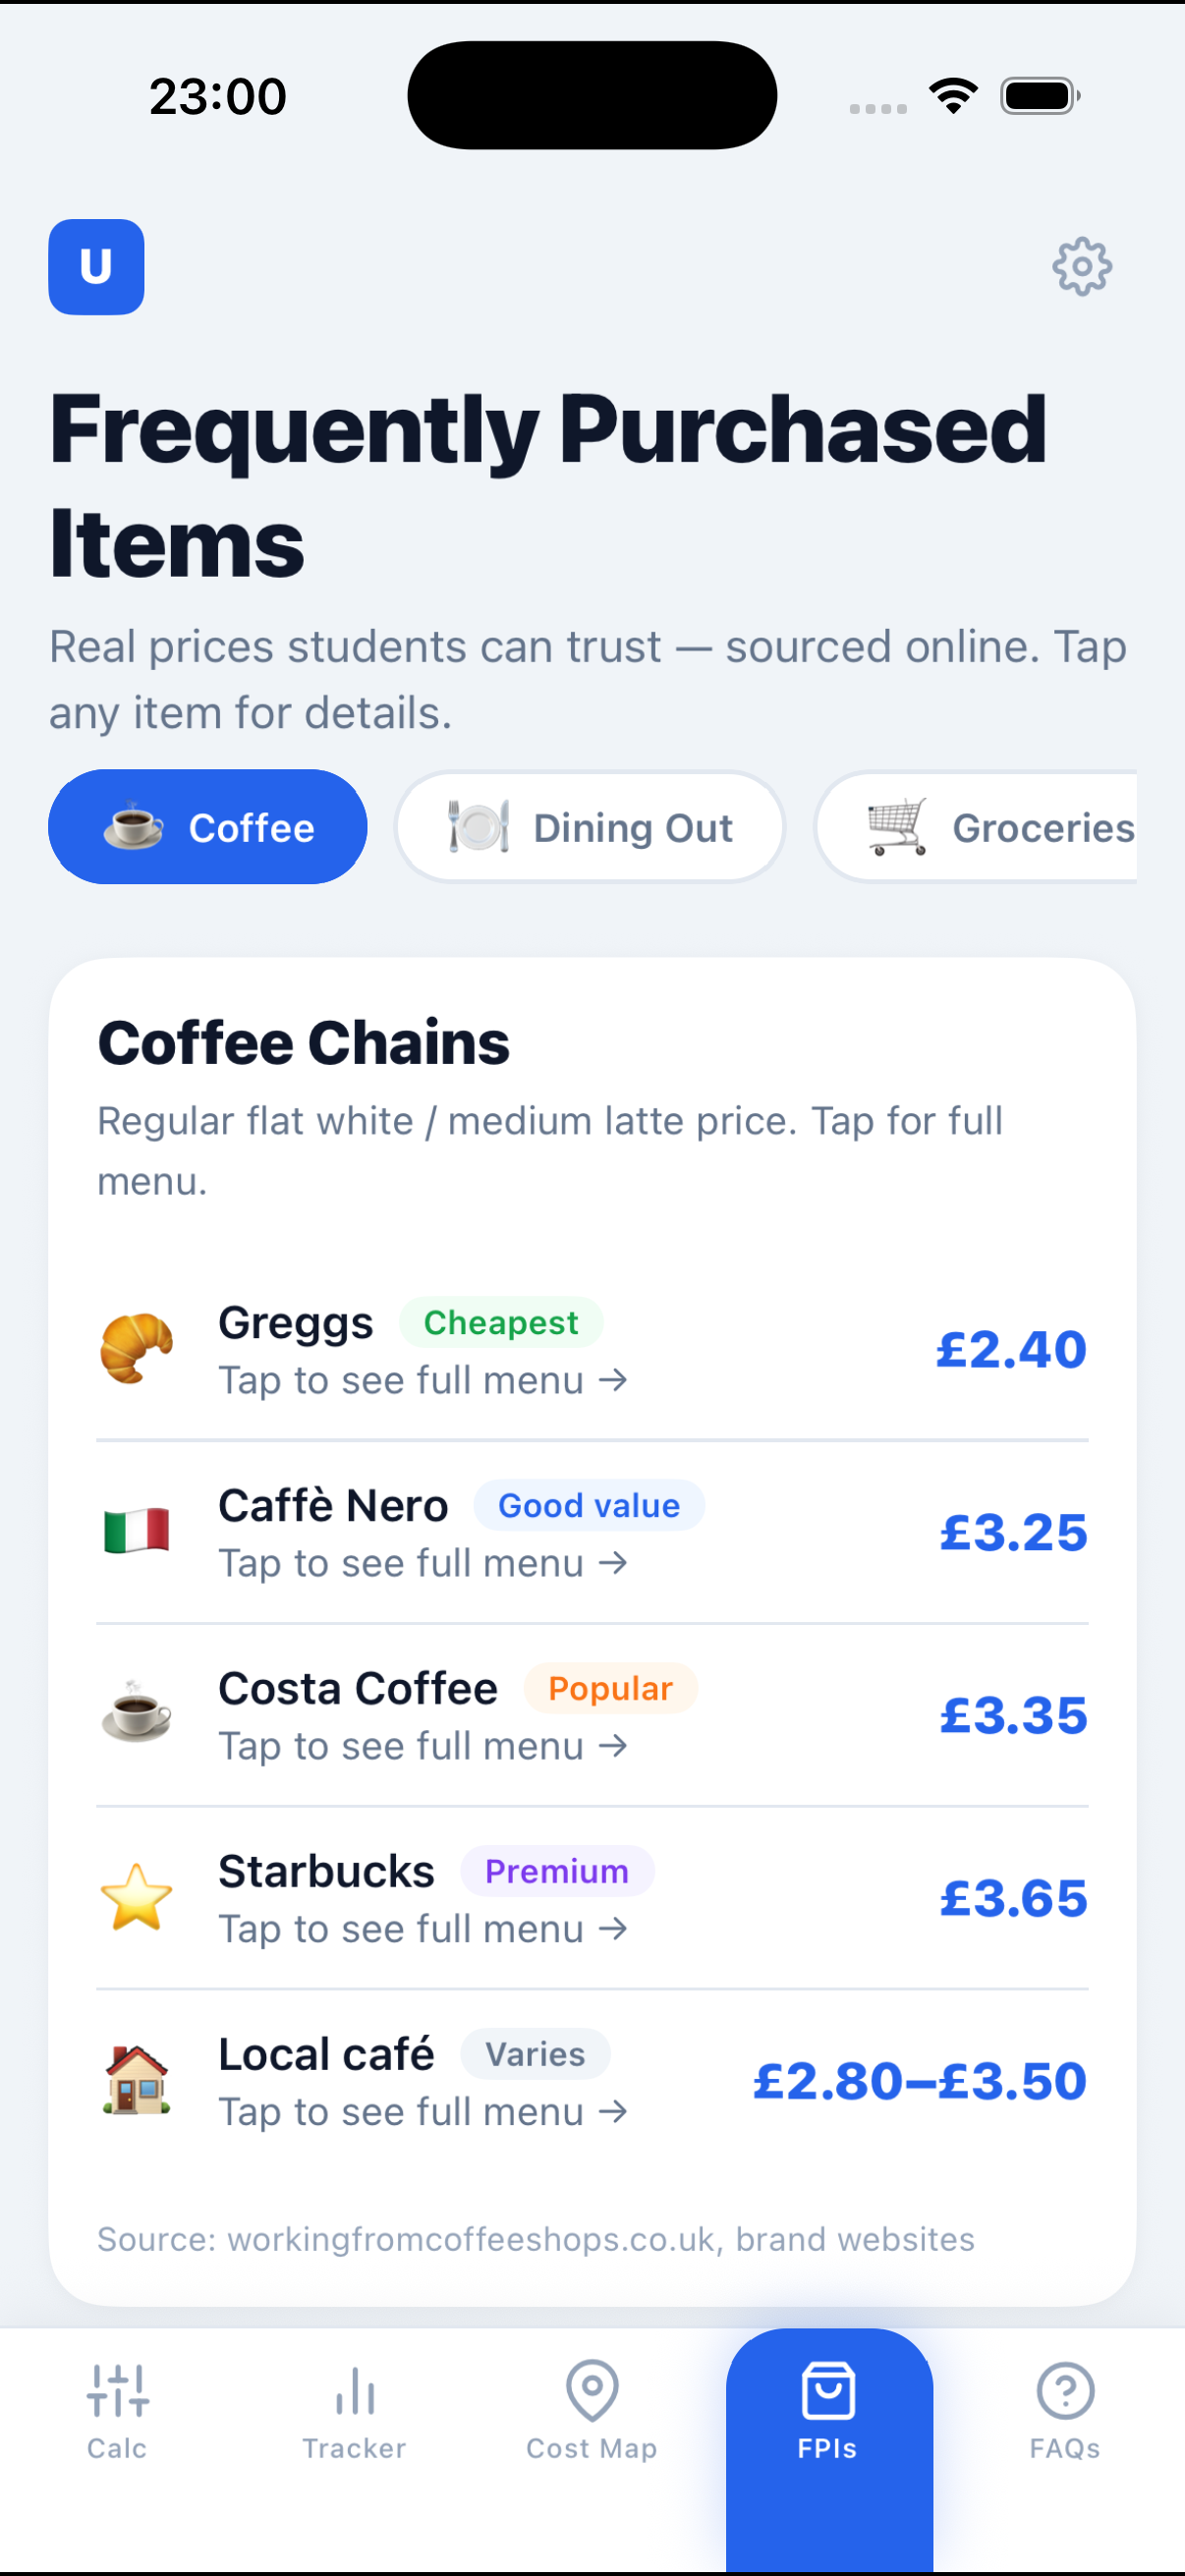Open the Calc tab sliders icon

coord(118,2391)
